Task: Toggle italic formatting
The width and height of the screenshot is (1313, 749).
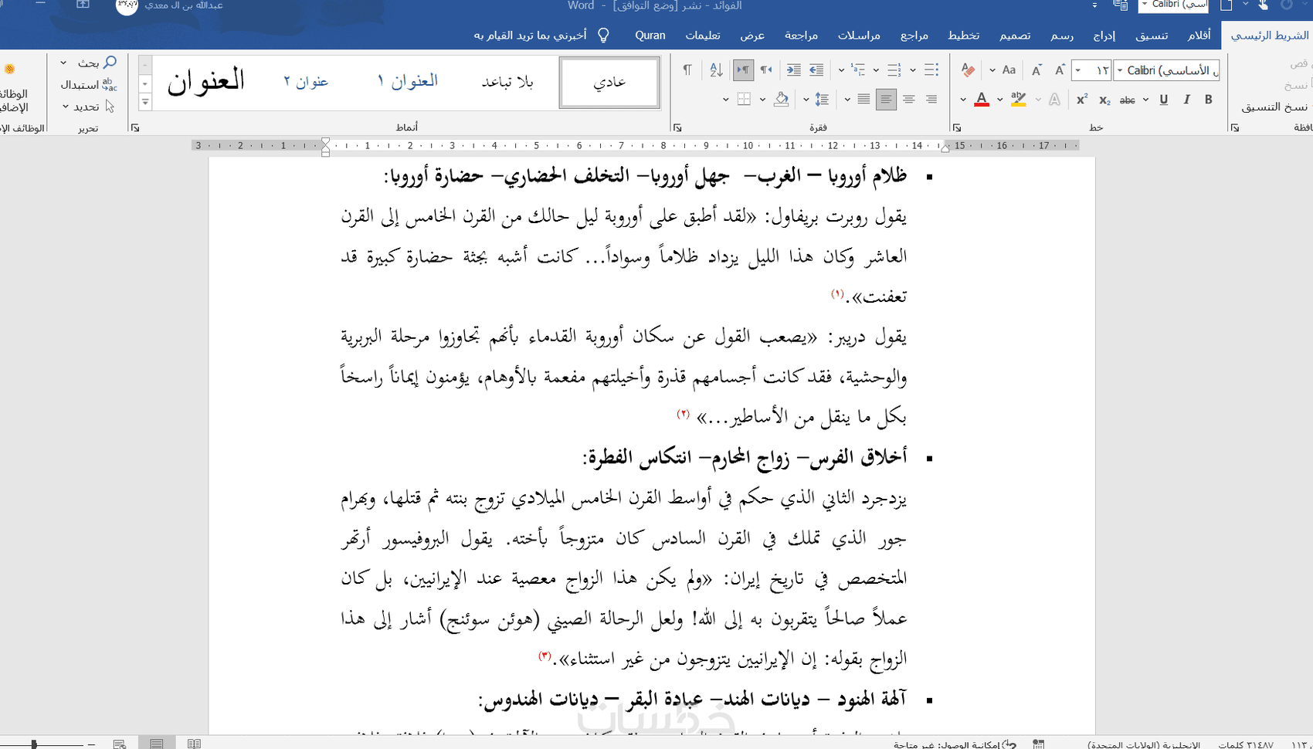Action: pos(1186,100)
